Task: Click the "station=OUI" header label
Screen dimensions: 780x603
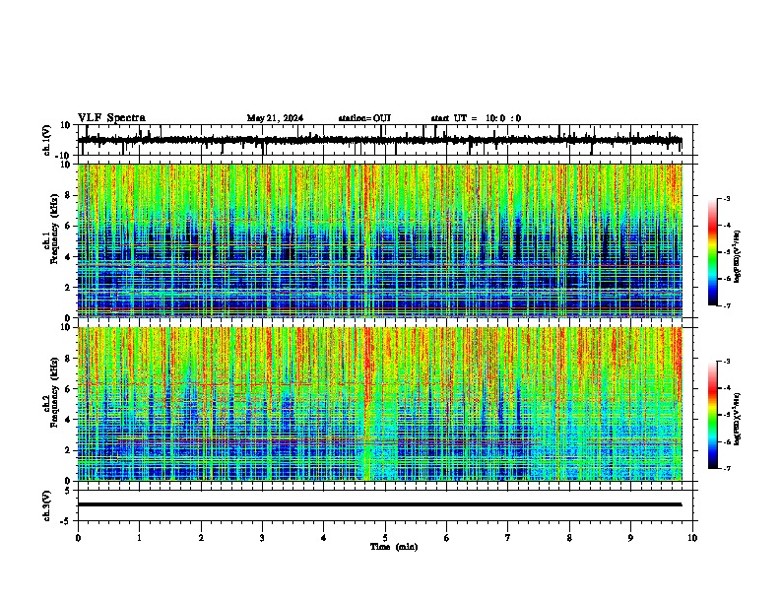Action: [364, 118]
